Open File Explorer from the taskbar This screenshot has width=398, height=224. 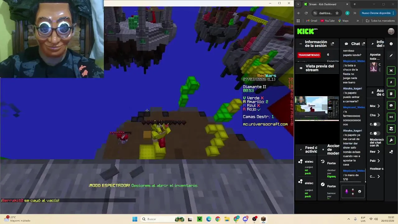coord(227,219)
